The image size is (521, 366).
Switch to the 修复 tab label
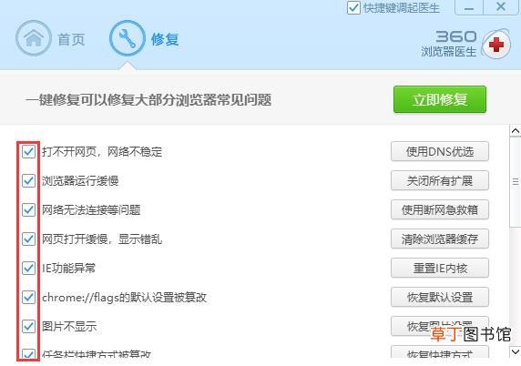(165, 39)
